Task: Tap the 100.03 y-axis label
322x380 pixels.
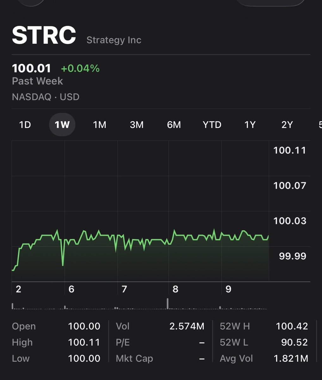Action: (290, 221)
